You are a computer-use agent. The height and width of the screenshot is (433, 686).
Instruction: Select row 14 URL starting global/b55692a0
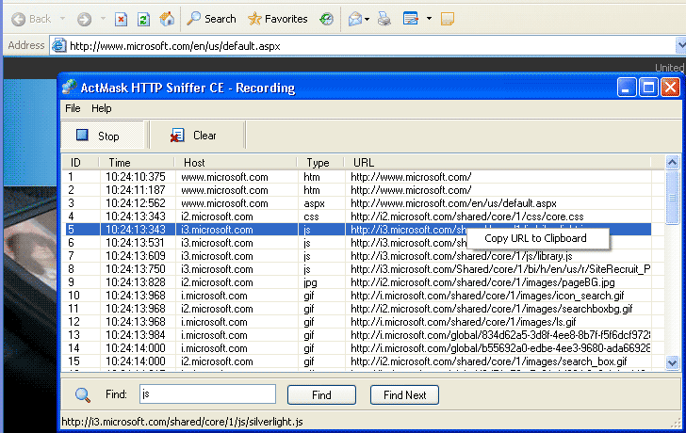pyautogui.click(x=358, y=348)
